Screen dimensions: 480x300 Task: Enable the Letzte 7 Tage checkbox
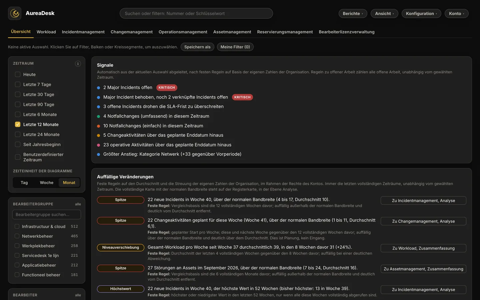(18, 84)
